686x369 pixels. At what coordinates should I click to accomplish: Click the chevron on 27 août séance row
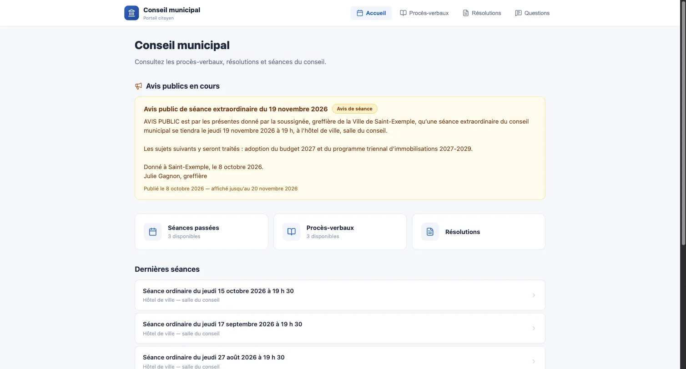tap(534, 362)
